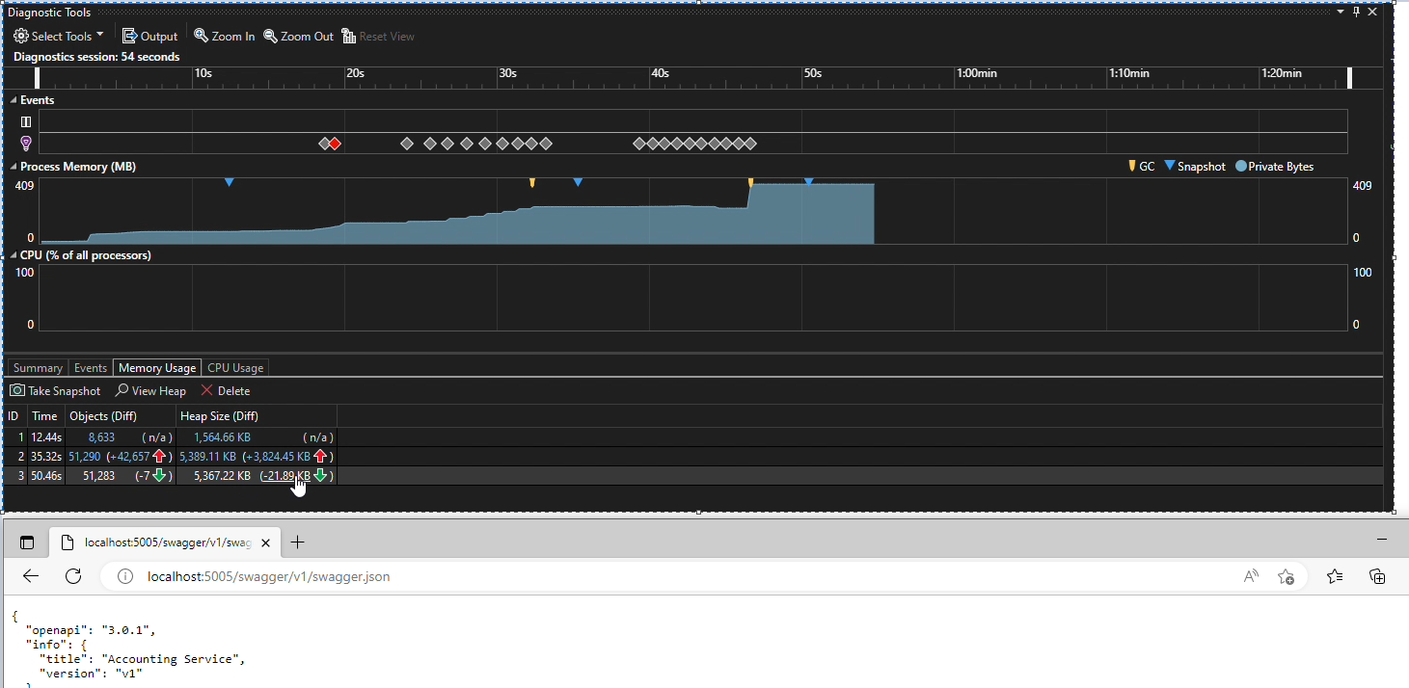Click the Select Tools gear icon
Screen dimensions: 1409x688
click(20, 36)
